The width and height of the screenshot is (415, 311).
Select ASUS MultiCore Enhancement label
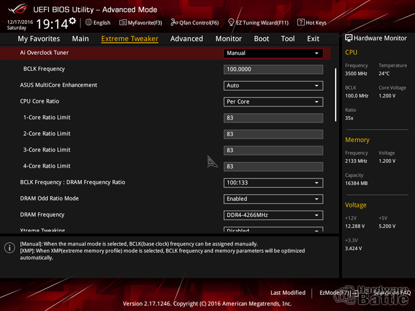click(x=59, y=85)
